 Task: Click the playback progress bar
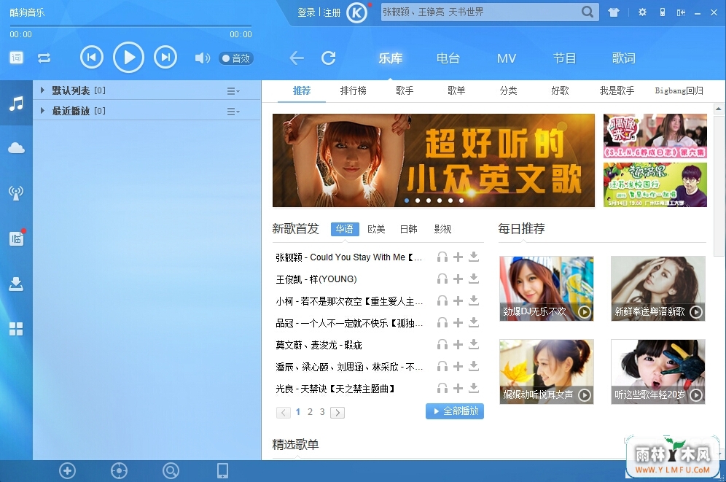130,26
